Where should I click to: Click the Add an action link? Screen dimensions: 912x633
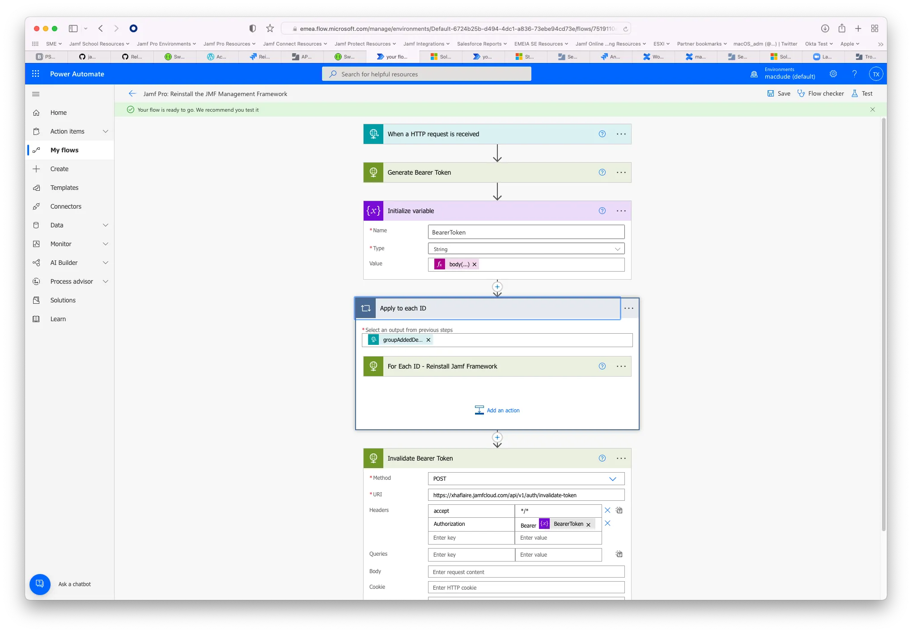pyautogui.click(x=503, y=410)
